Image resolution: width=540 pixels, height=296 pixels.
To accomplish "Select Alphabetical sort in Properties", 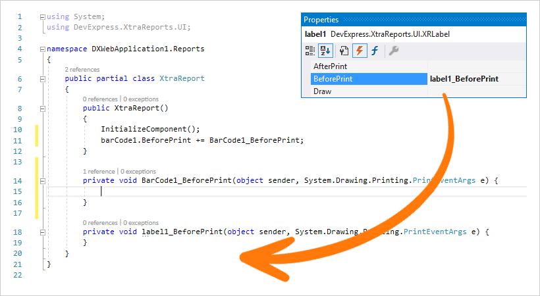I will point(325,51).
